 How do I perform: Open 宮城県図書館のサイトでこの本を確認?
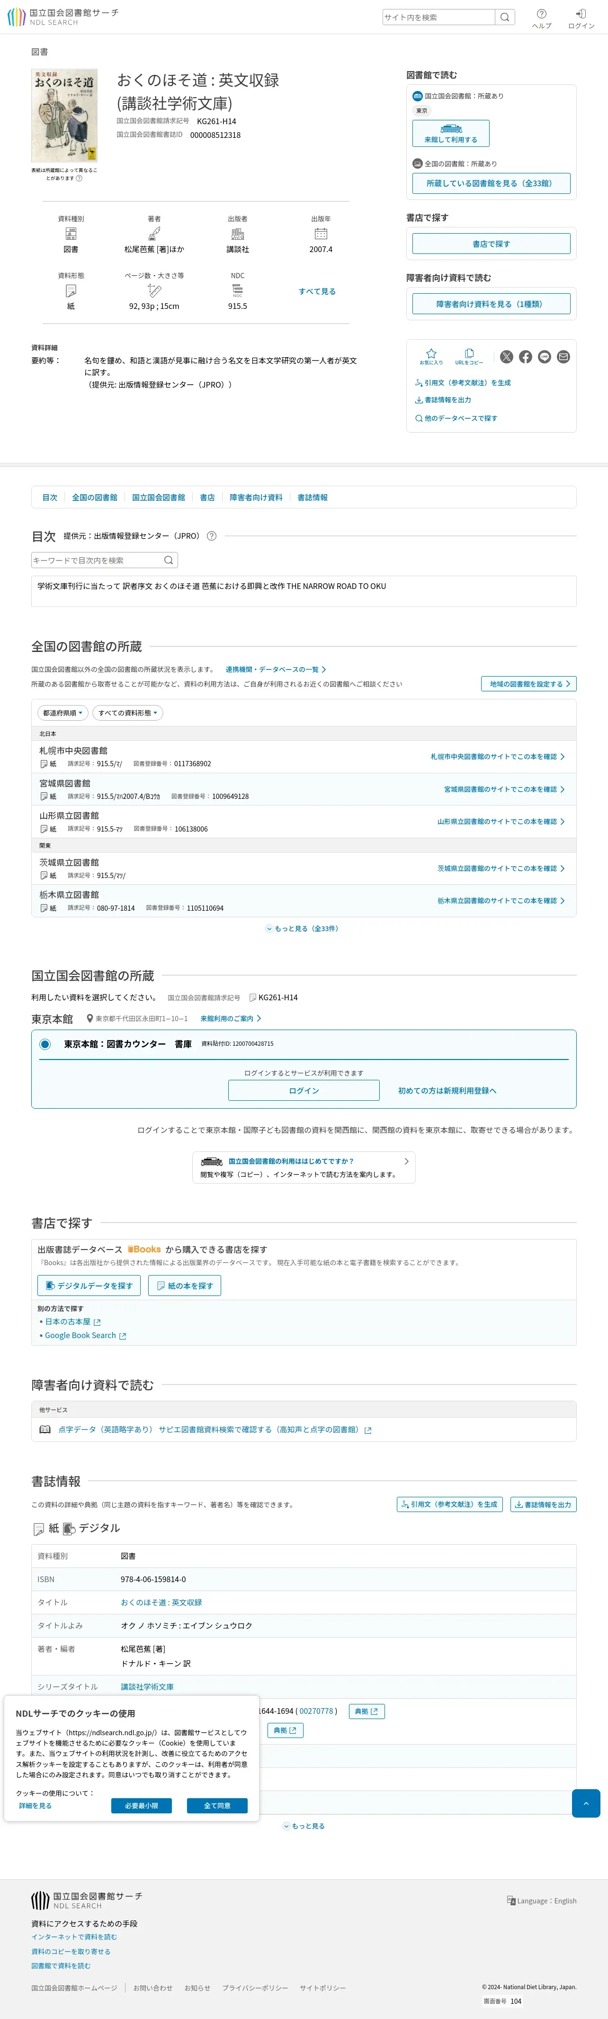(x=505, y=789)
